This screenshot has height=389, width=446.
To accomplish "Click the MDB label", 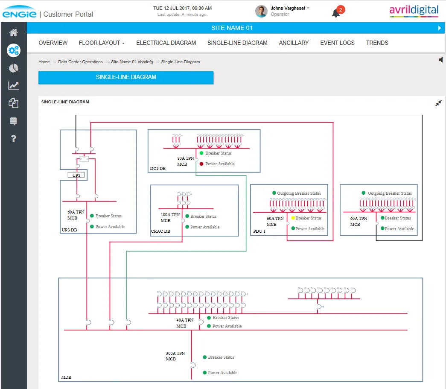I will click(66, 377).
